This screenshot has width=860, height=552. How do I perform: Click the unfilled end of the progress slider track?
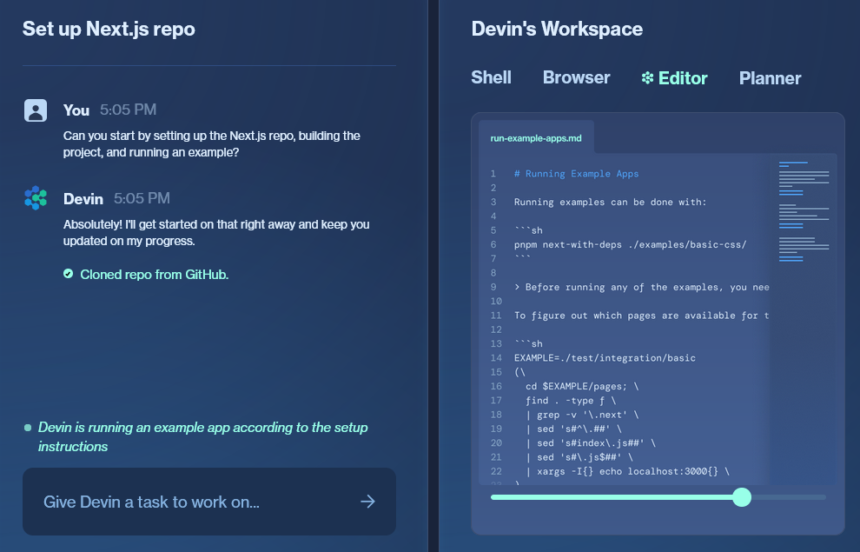[x=789, y=497]
